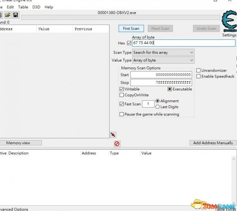Toggle the Executable checkbox
Screen dimensions: 237x211
point(170,89)
